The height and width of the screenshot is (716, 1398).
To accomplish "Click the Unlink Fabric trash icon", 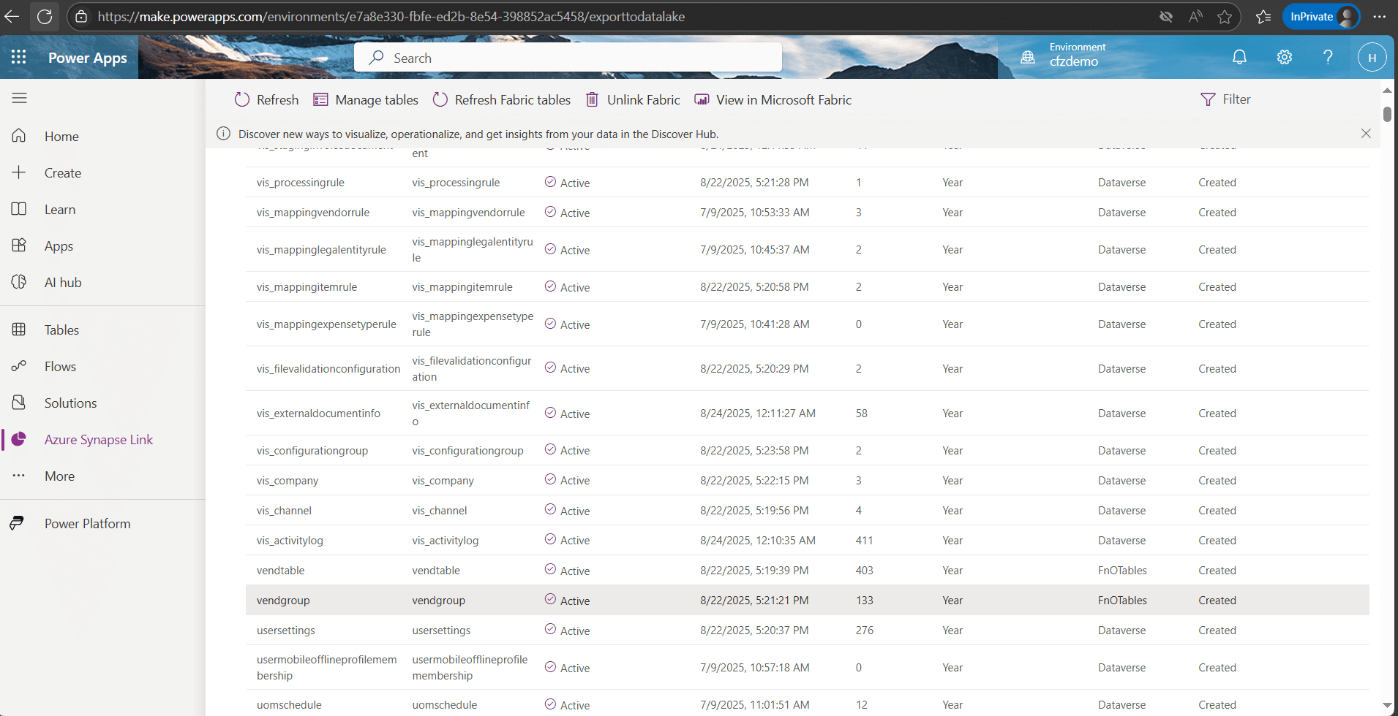I will pos(592,99).
